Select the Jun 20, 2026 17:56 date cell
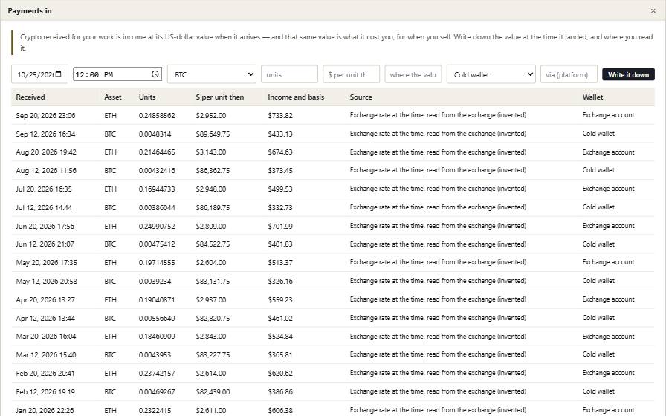The image size is (666, 416). [x=45, y=226]
